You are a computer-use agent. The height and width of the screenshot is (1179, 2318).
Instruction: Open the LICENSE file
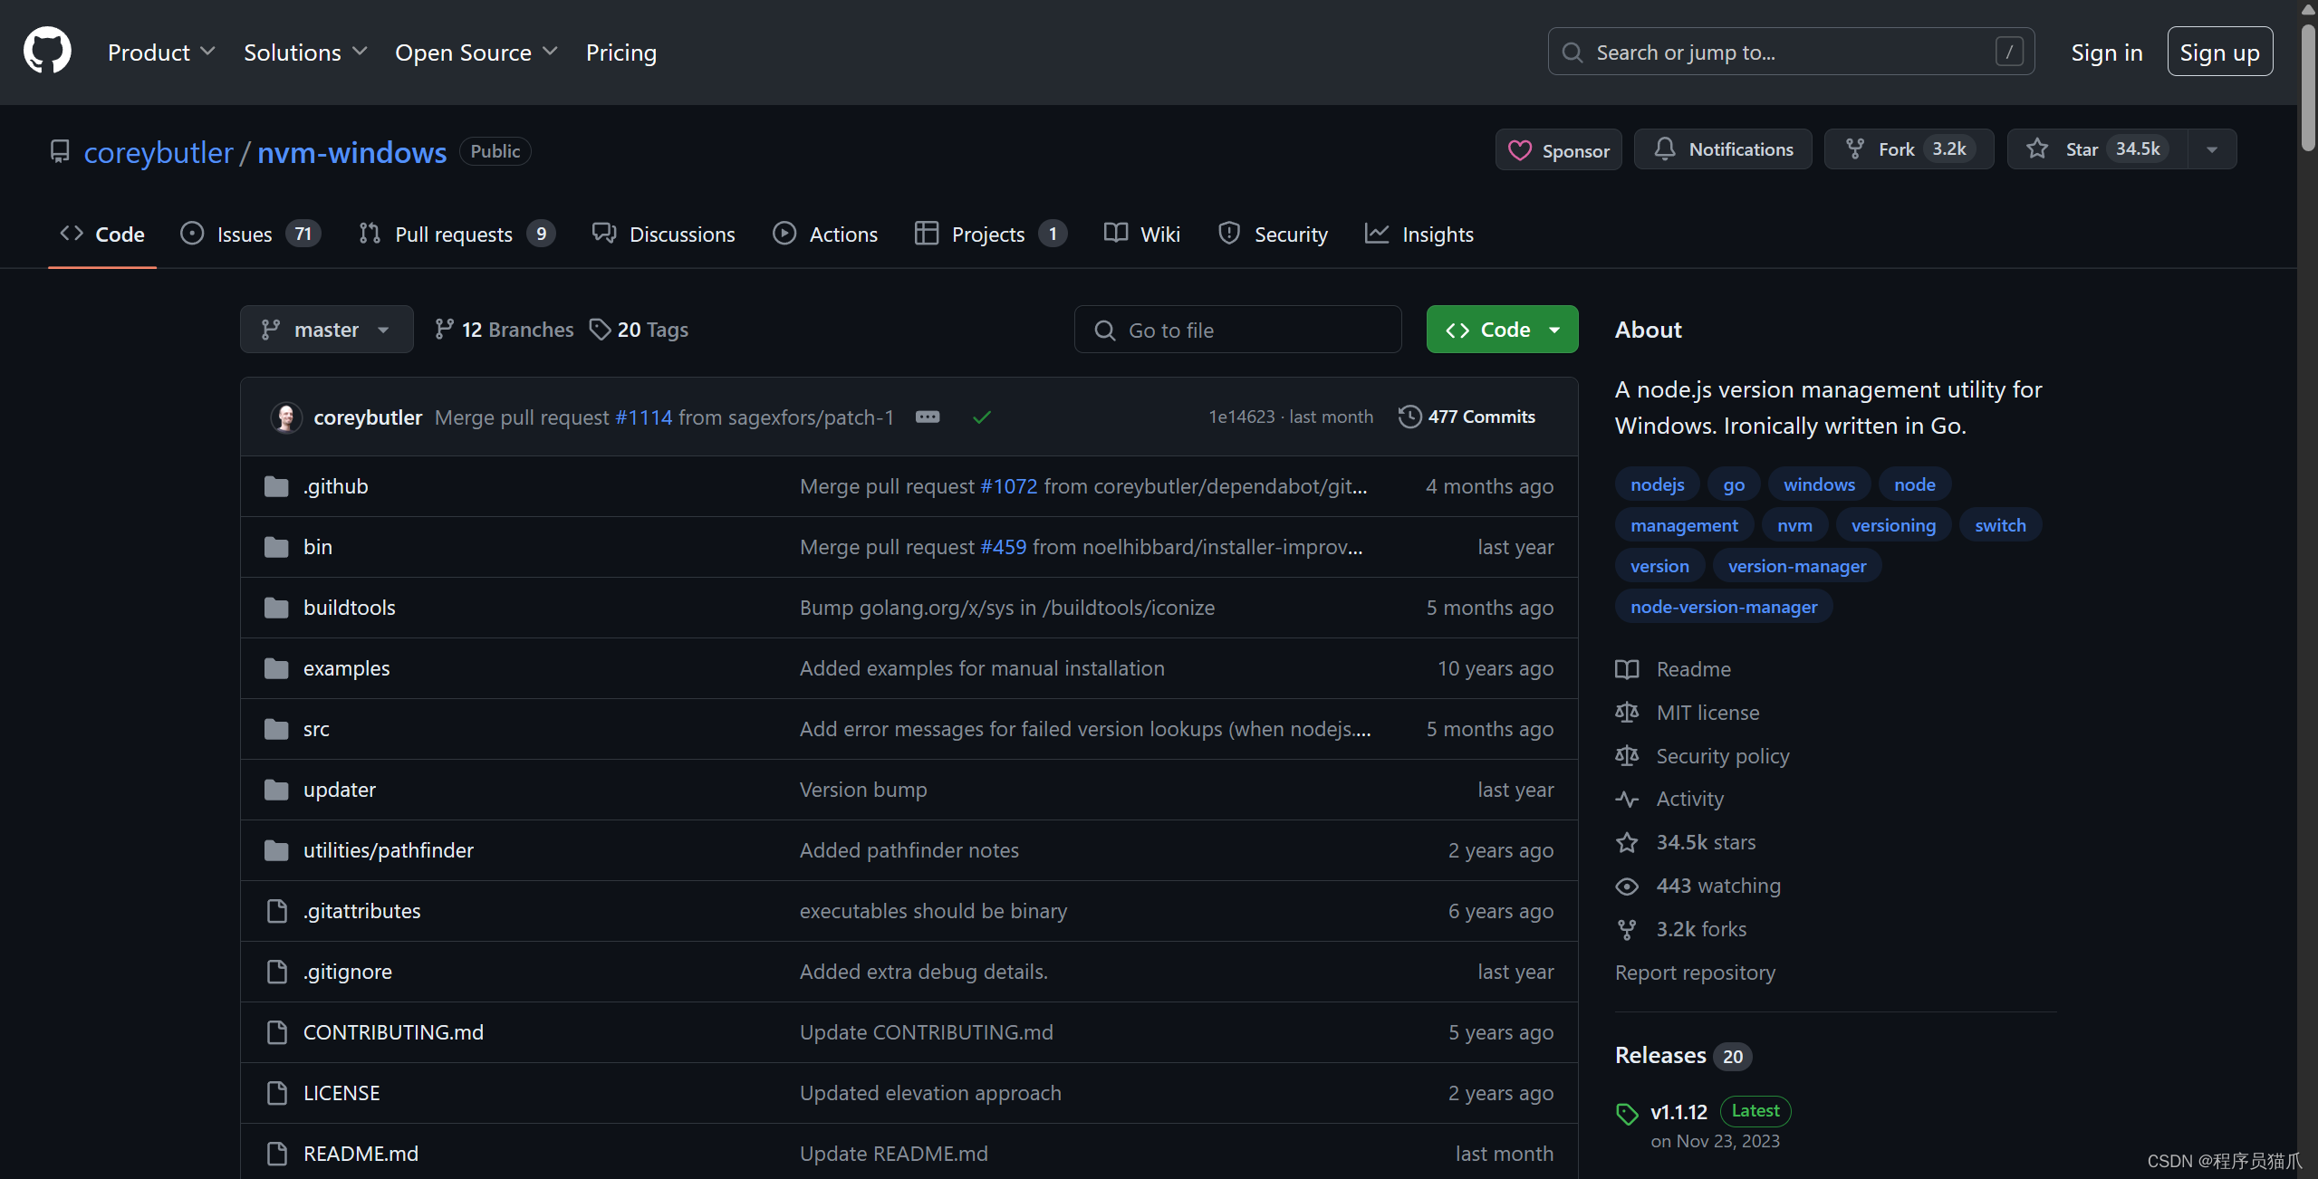point(341,1093)
